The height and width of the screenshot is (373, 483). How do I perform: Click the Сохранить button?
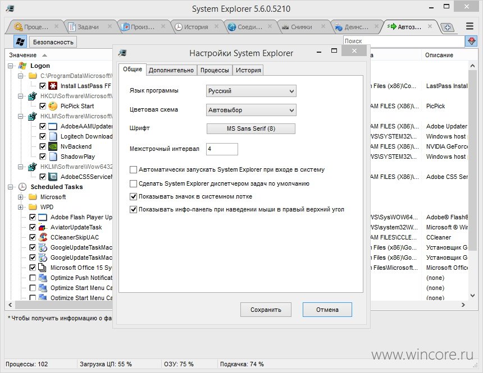click(x=266, y=310)
